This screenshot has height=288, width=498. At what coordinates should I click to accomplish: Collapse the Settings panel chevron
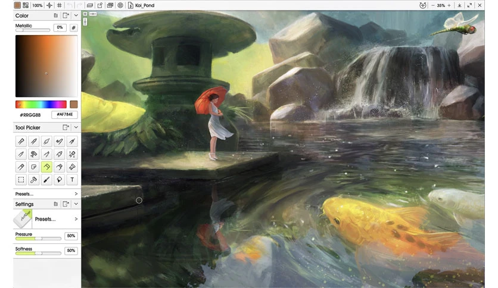click(76, 204)
